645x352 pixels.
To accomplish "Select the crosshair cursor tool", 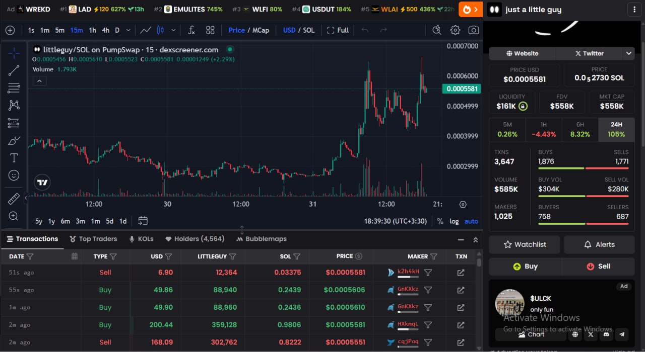I will pos(14,53).
